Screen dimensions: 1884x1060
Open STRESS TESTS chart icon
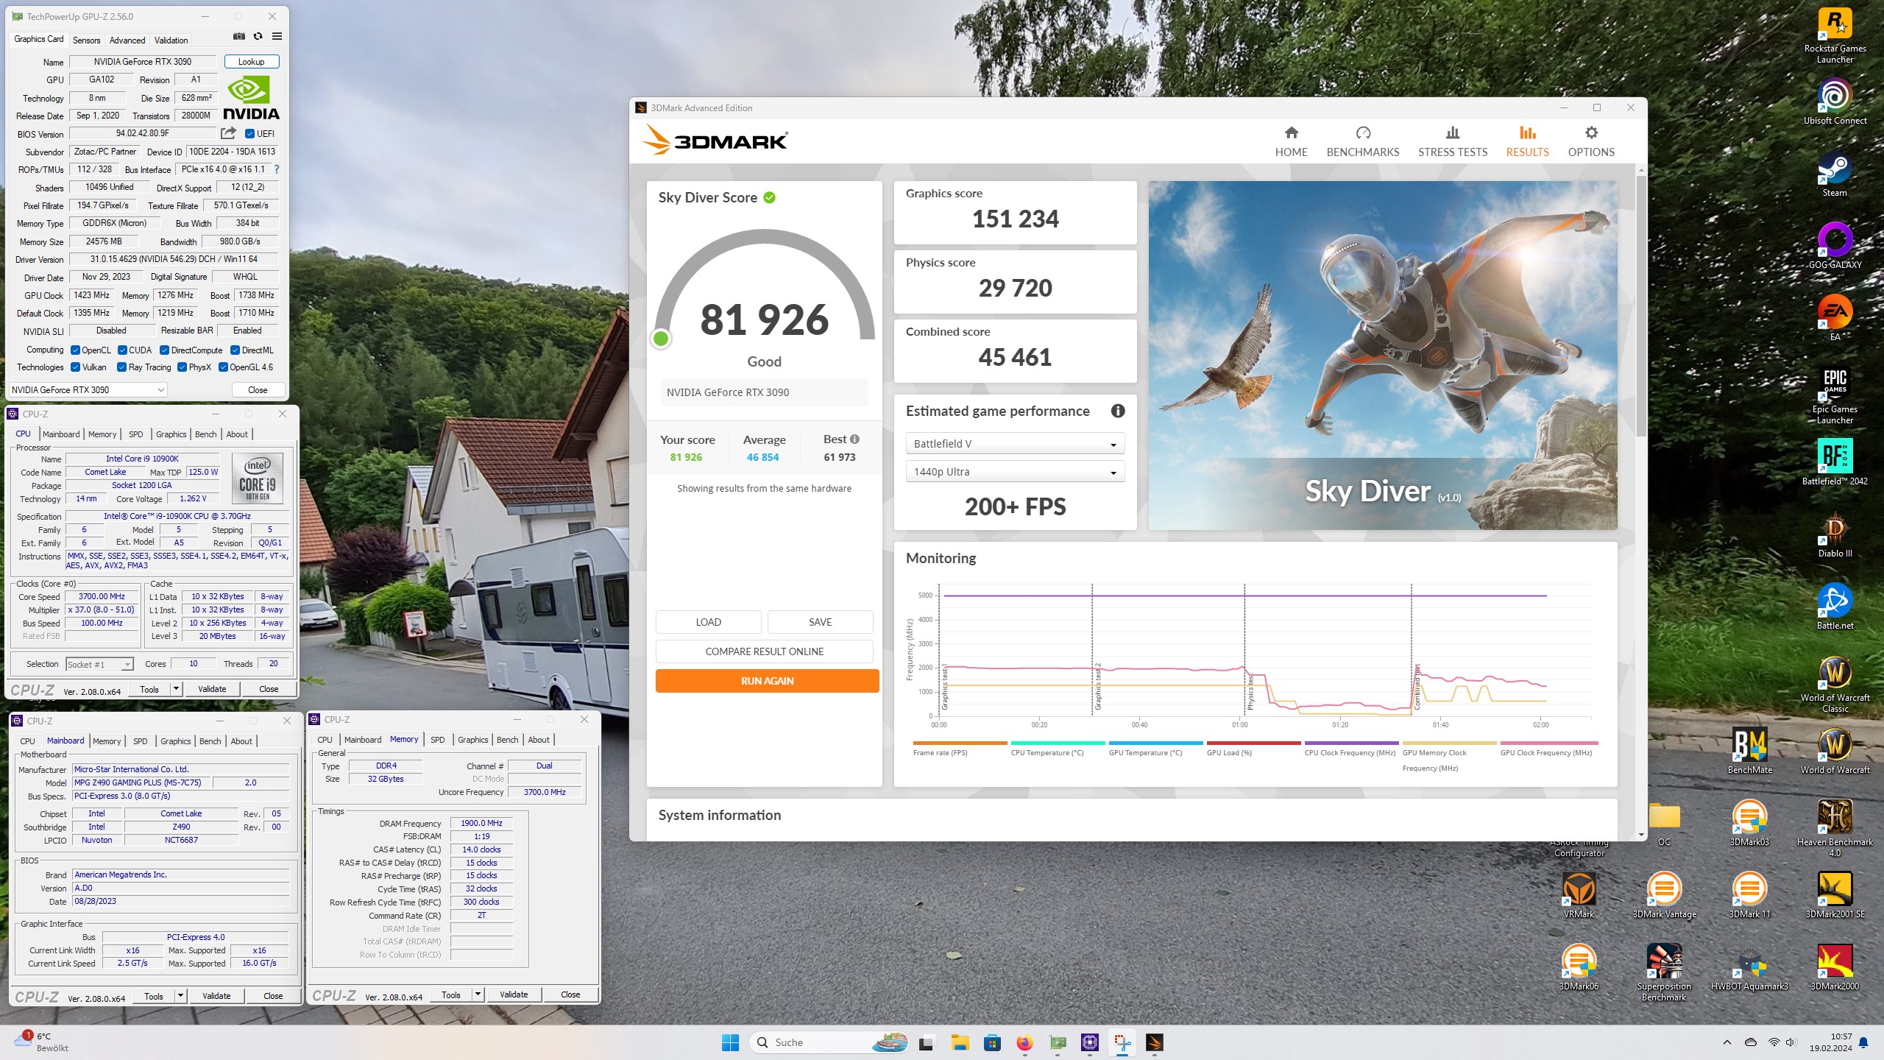(x=1452, y=133)
